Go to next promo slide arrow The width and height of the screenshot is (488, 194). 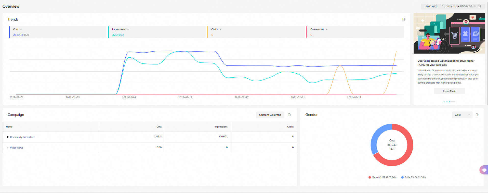tap(478, 33)
